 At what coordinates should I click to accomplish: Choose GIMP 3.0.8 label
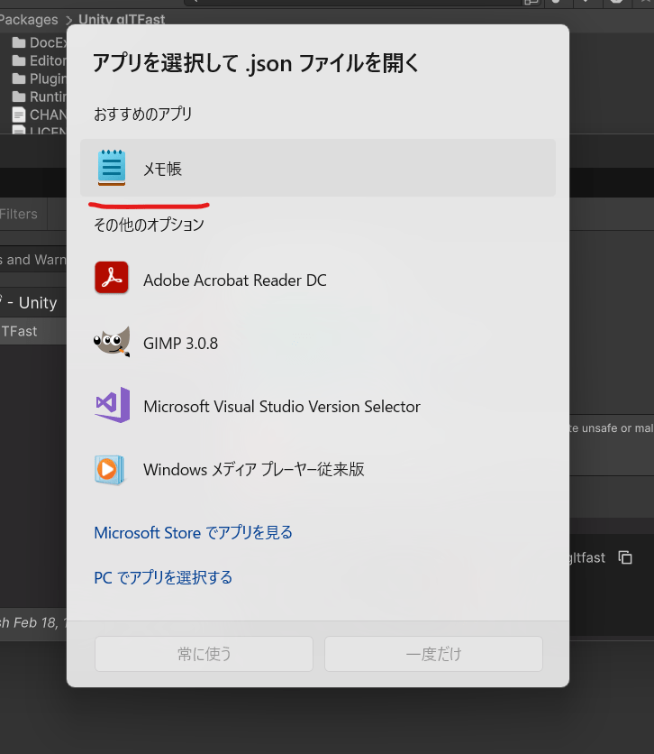180,344
